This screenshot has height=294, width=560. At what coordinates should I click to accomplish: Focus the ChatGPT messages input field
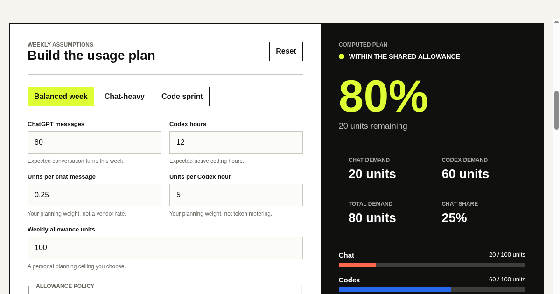[x=94, y=142]
